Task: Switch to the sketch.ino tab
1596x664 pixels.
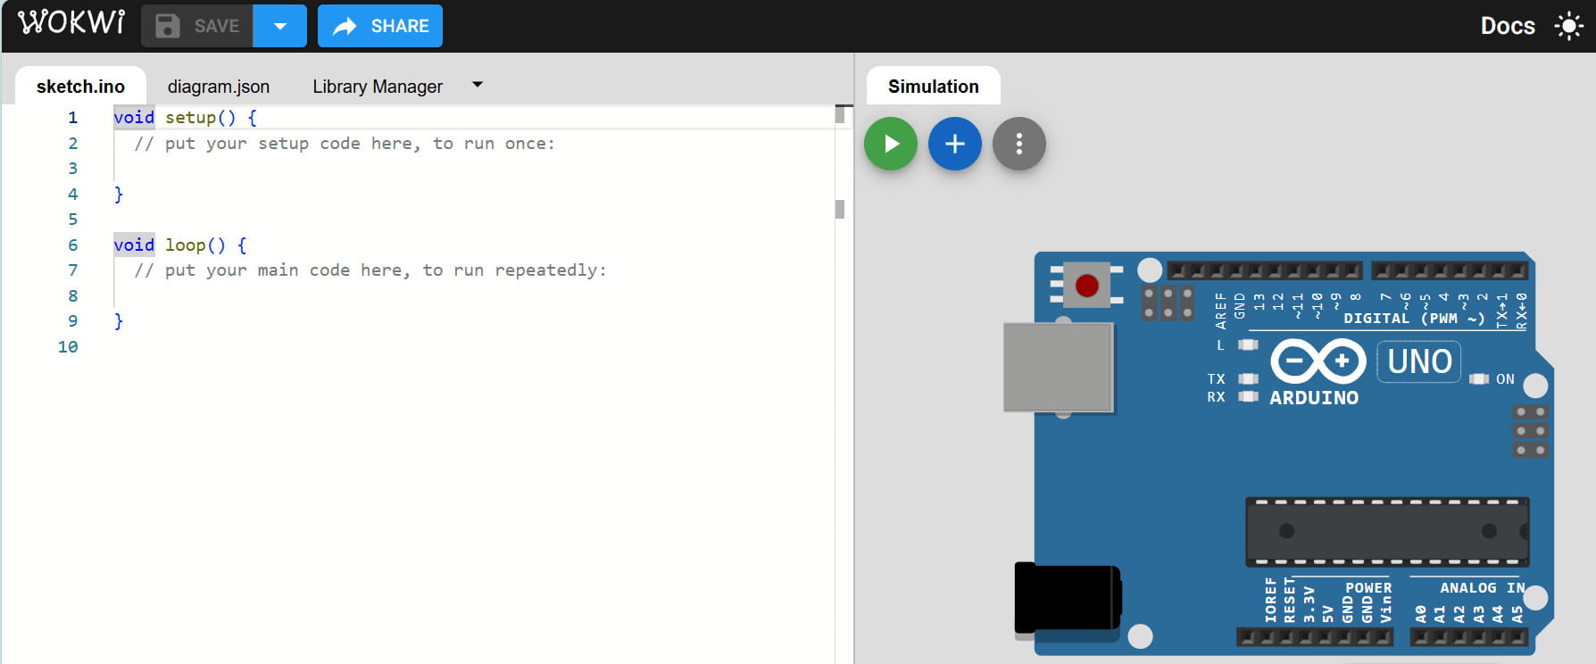Action: [80, 87]
